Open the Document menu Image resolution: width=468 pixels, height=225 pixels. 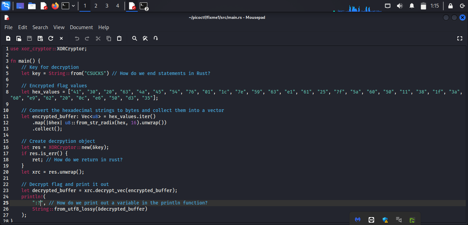click(x=81, y=27)
